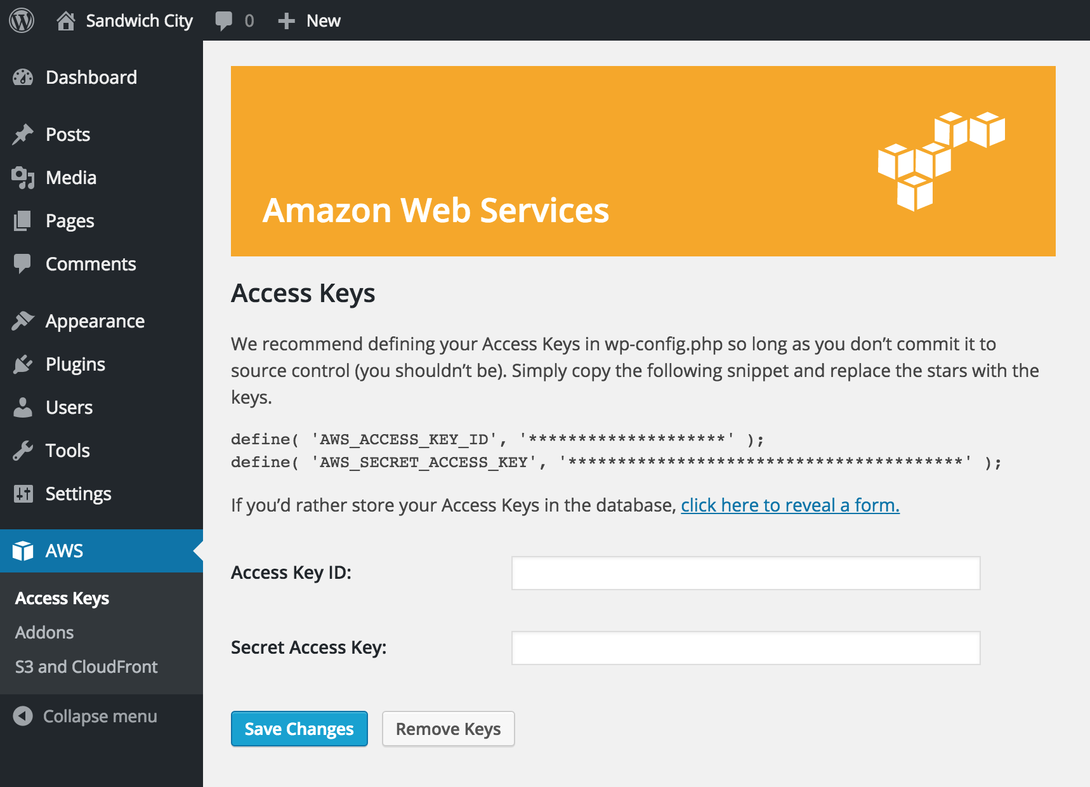The width and height of the screenshot is (1090, 787).
Task: Click the Tools wrench icon
Action: click(22, 450)
